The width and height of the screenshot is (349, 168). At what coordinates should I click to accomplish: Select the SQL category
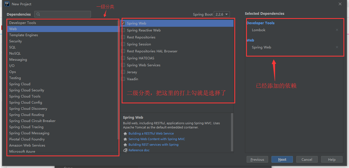click(62, 47)
